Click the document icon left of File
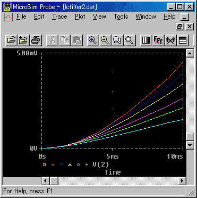Image resolution: width=197 pixels, height=198 pixels. [8, 17]
